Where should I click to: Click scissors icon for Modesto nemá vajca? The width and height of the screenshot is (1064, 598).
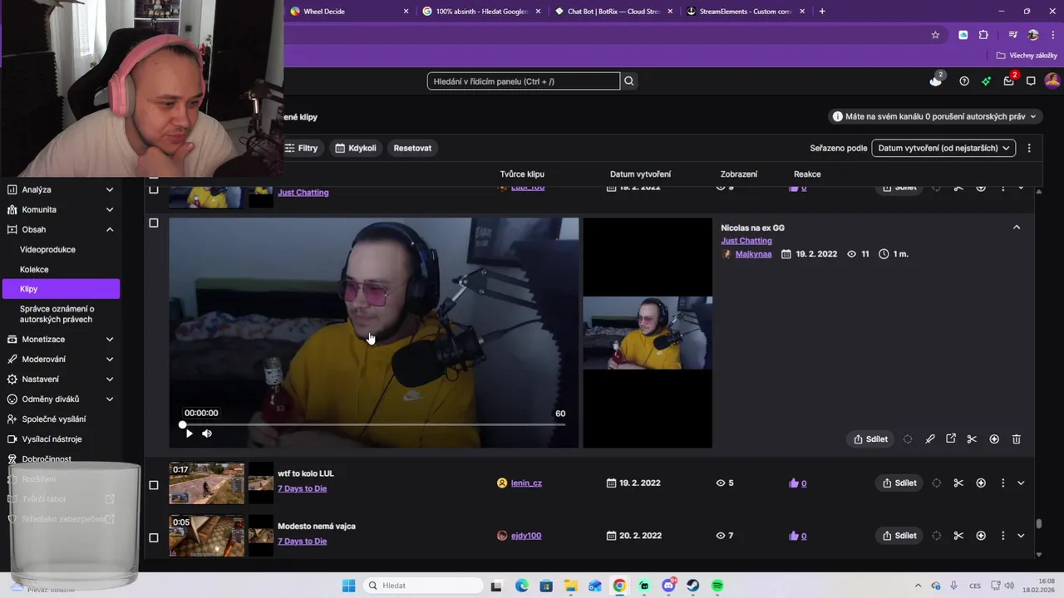(958, 536)
